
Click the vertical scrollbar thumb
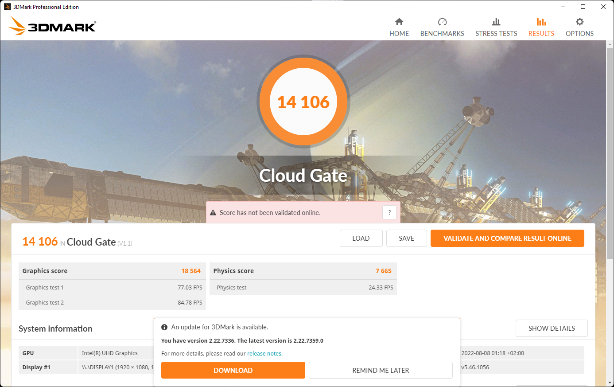pos(610,153)
